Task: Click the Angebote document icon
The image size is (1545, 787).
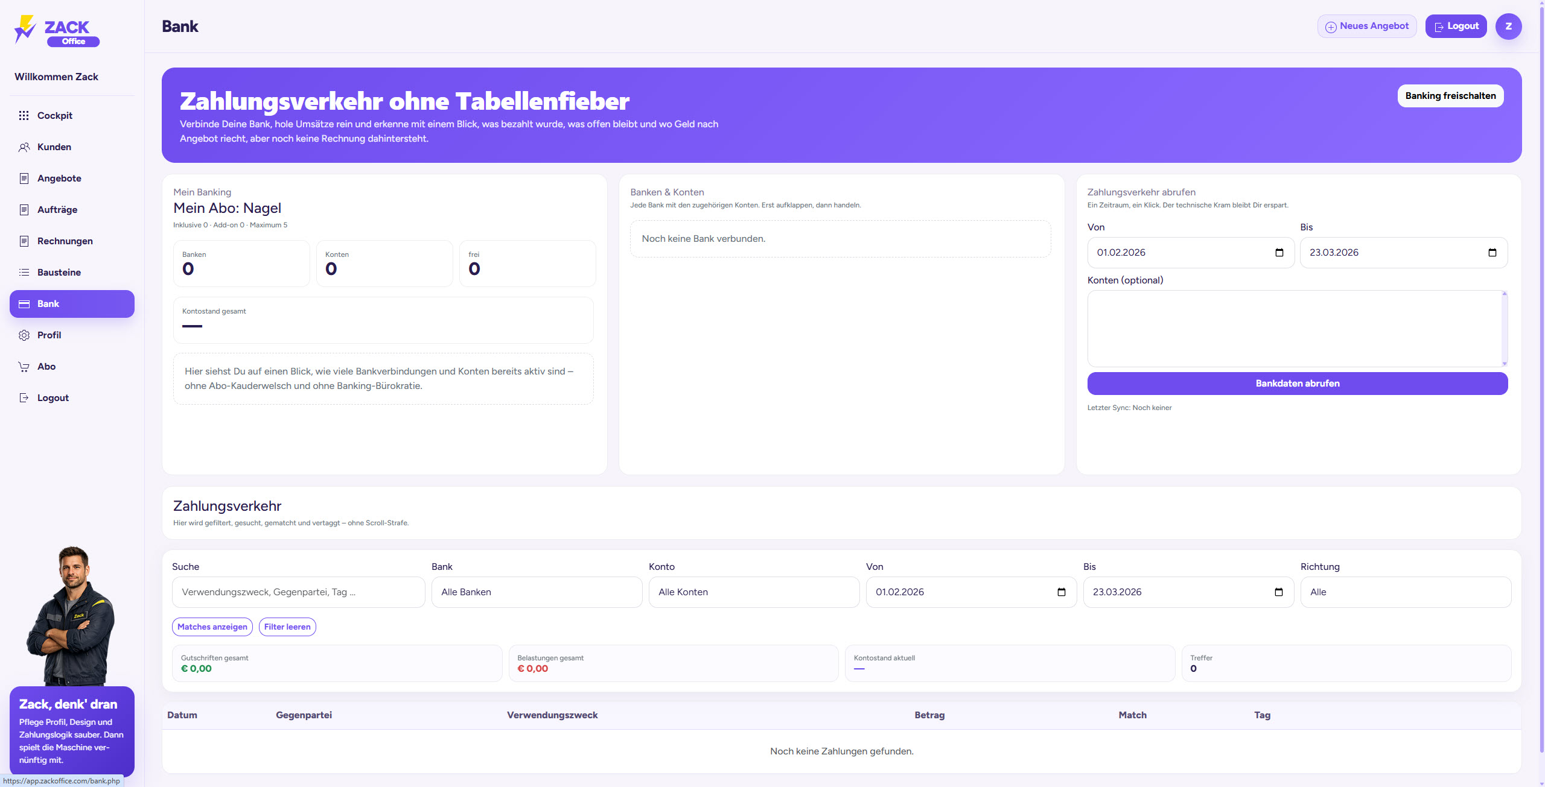Action: [x=24, y=179]
